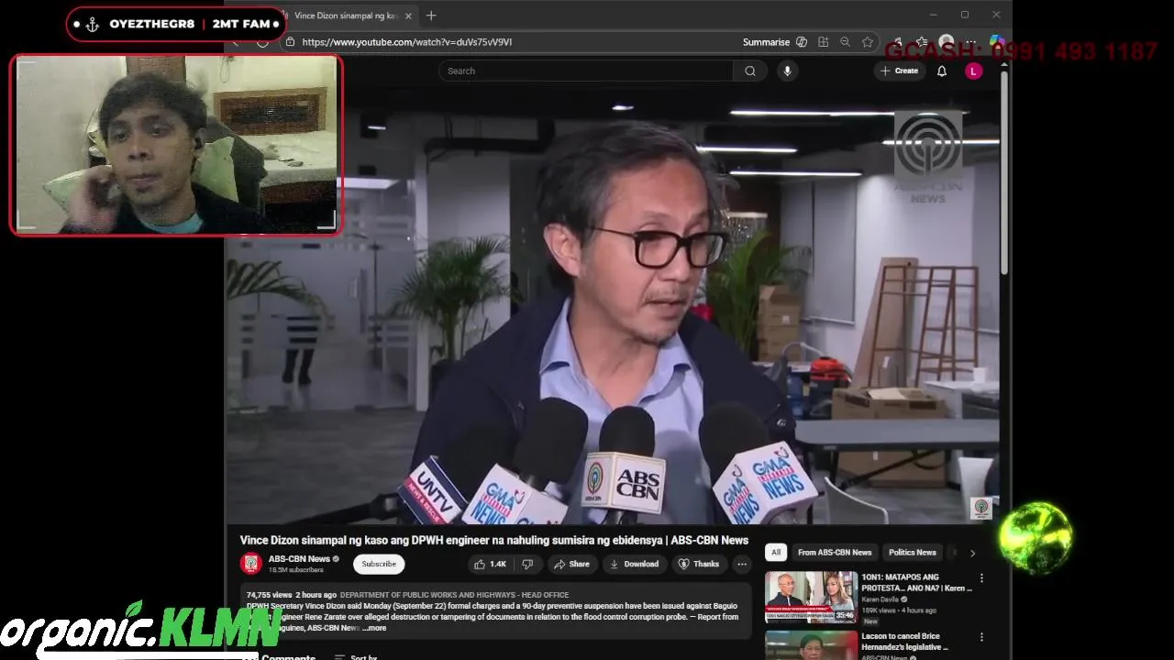Select the All filter chip
This screenshot has height=660, width=1174.
click(x=776, y=552)
